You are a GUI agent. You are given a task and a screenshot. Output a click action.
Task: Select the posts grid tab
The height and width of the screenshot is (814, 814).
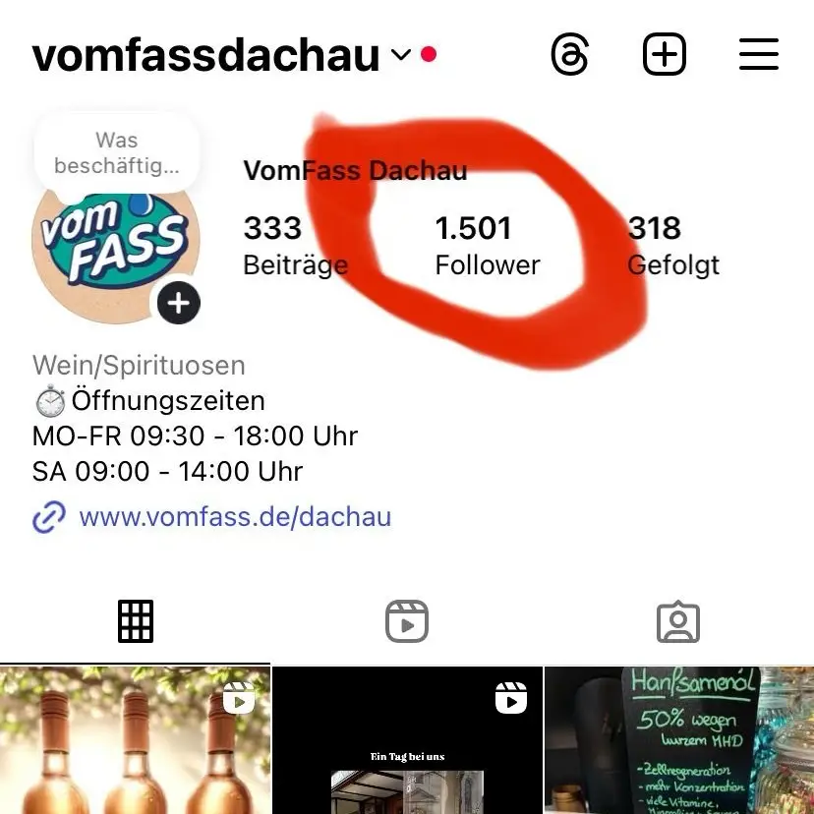point(136,621)
